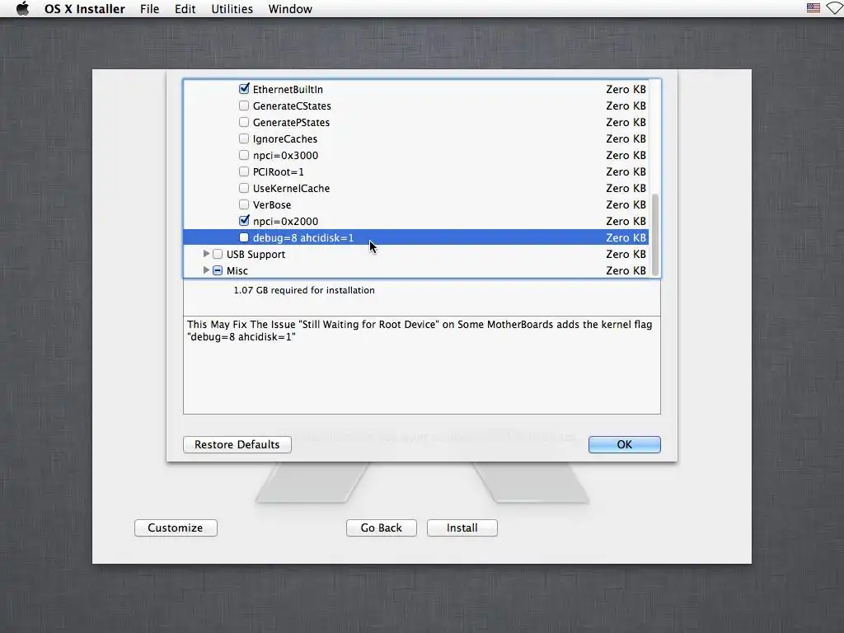Image resolution: width=844 pixels, height=633 pixels.
Task: Click the Zero KB size of VerBose
Action: coord(626,205)
